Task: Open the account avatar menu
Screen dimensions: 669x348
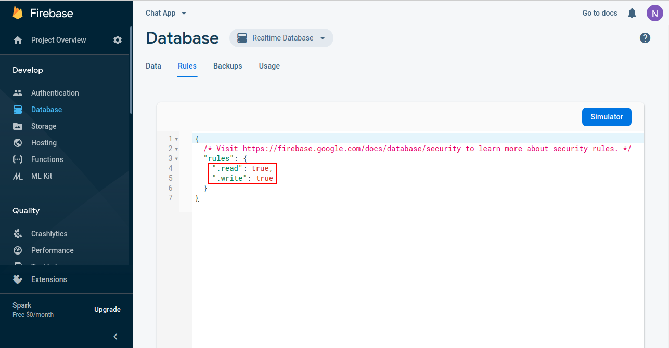Action: coord(654,13)
